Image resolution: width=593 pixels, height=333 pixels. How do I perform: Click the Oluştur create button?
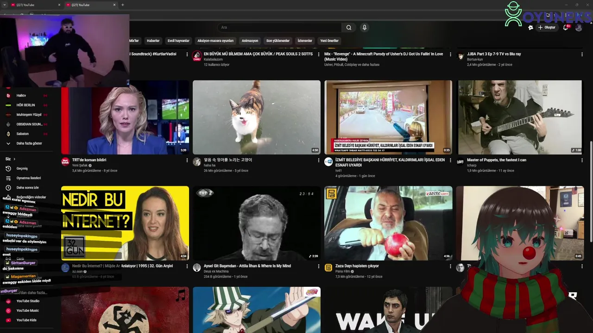(547, 27)
